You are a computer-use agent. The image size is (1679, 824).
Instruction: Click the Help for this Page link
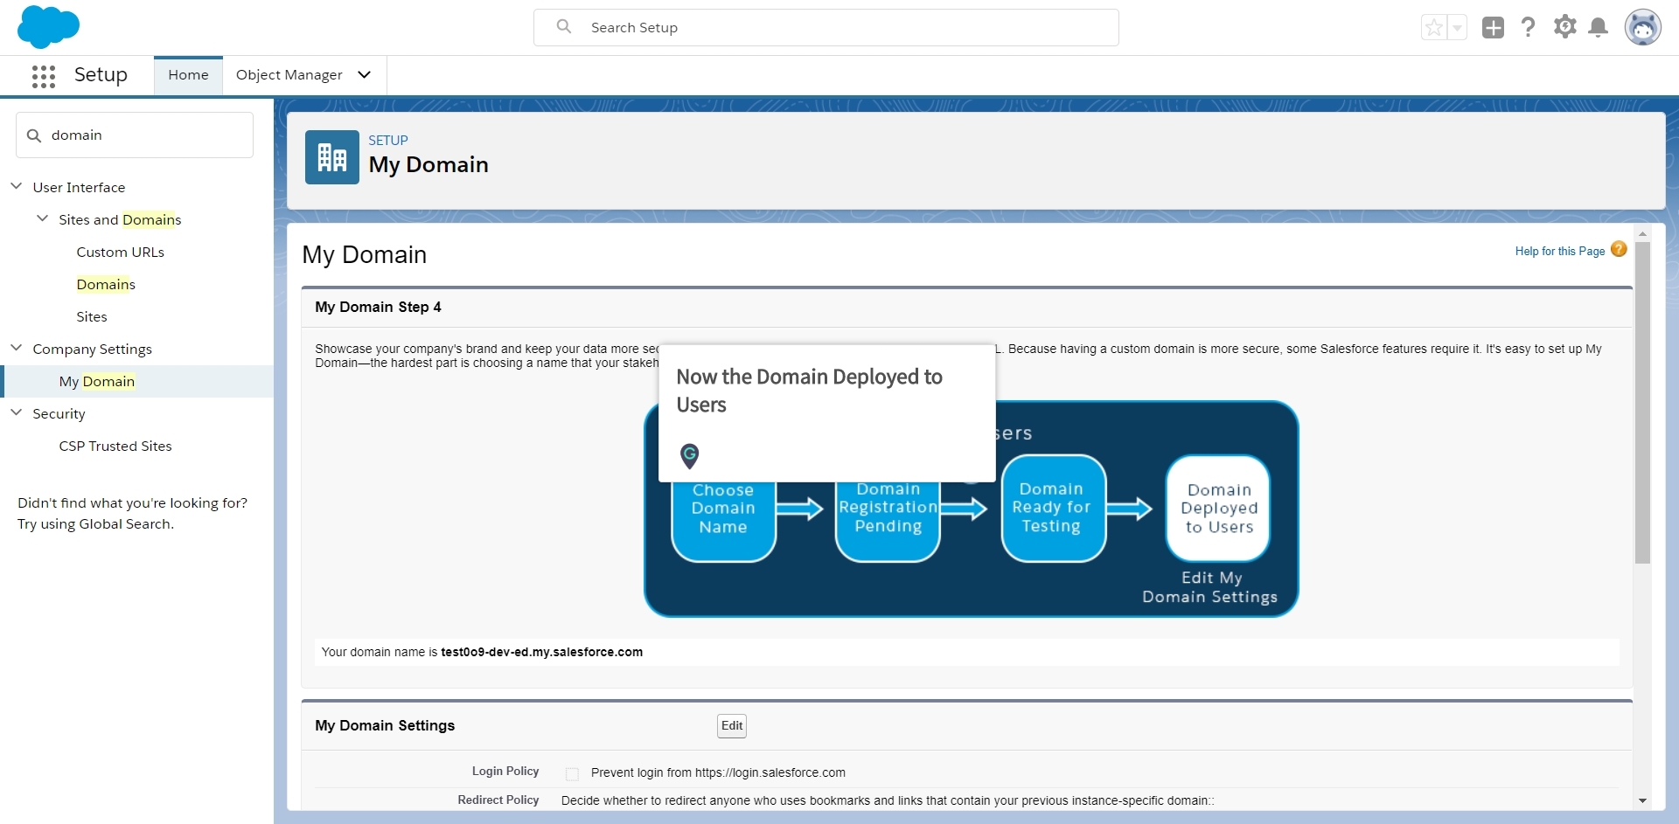pyautogui.click(x=1560, y=252)
